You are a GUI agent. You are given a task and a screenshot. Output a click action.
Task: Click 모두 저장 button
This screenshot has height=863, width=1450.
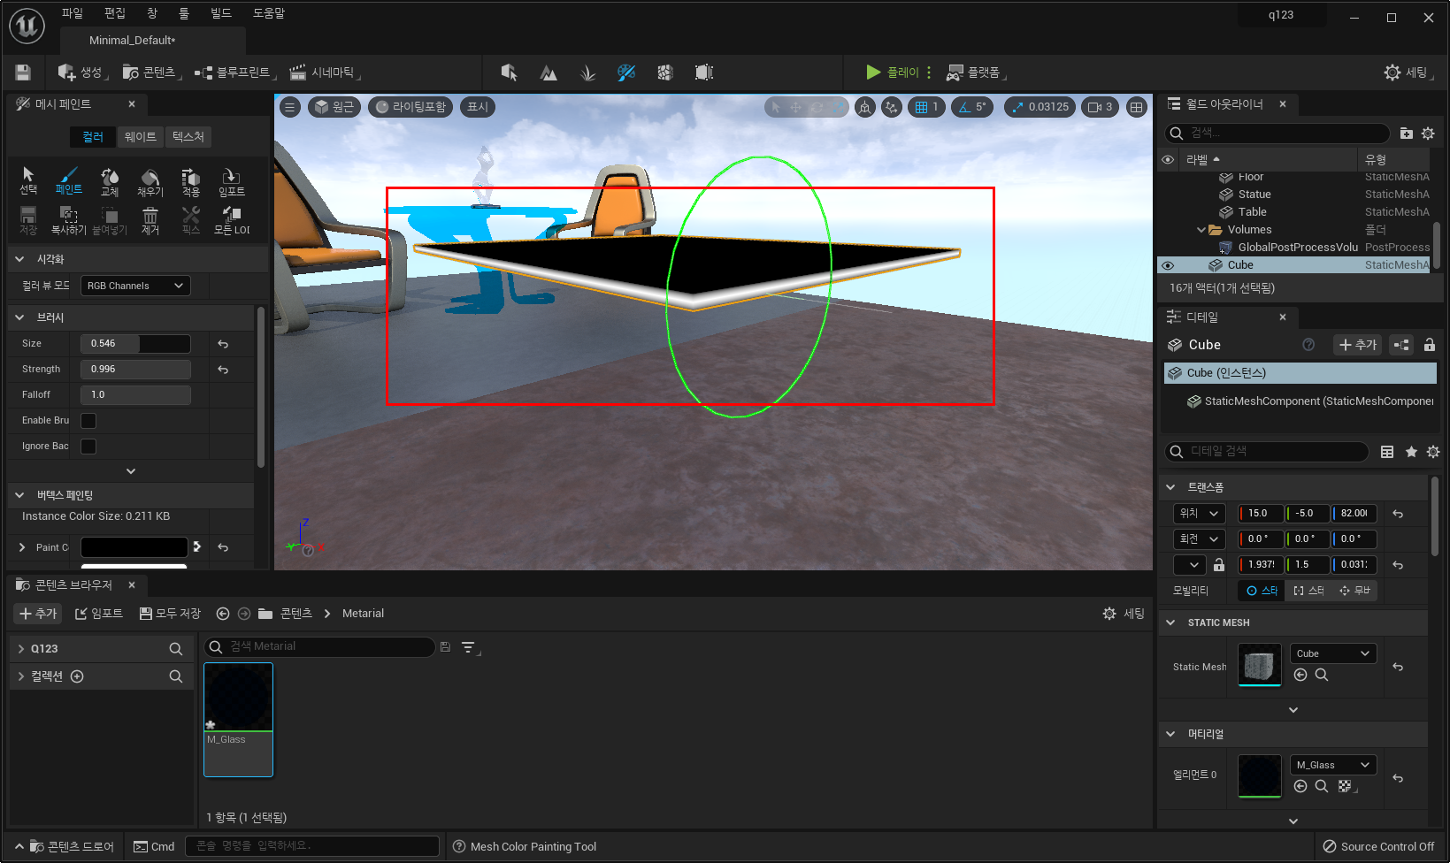point(170,614)
